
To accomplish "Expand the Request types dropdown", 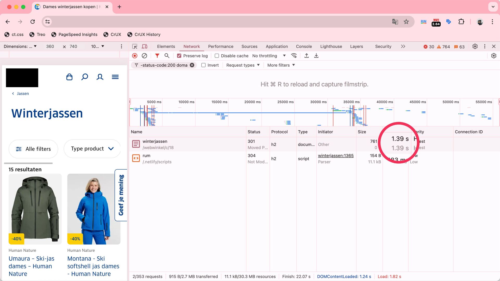I will pyautogui.click(x=243, y=65).
